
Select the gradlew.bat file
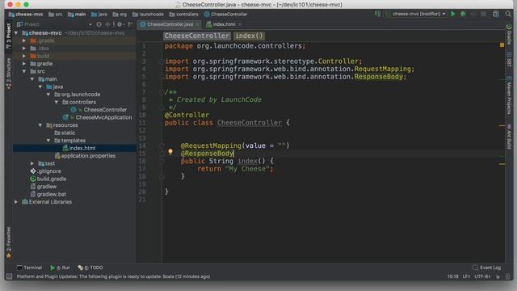(x=52, y=194)
